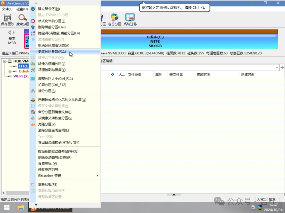
Task: Select EFI(E:) partition in tree
Action: point(23,66)
